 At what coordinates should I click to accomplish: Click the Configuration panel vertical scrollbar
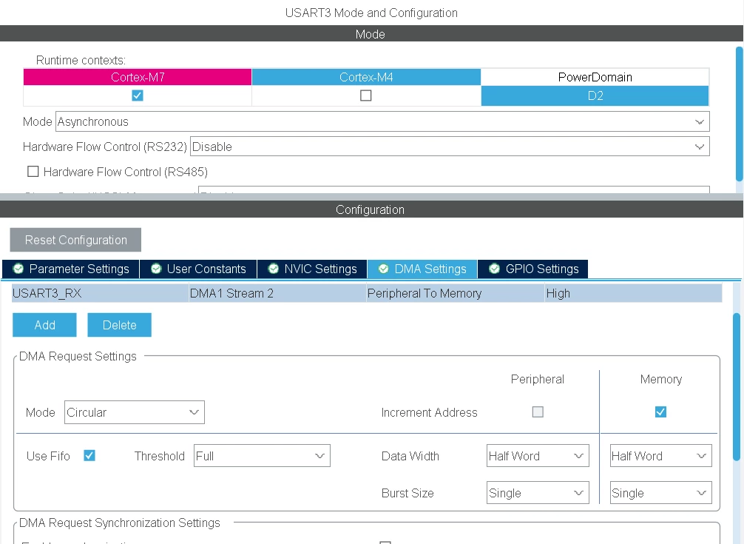[x=737, y=387]
